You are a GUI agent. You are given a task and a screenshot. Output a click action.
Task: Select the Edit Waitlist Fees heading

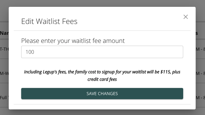pyautogui.click(x=49, y=21)
